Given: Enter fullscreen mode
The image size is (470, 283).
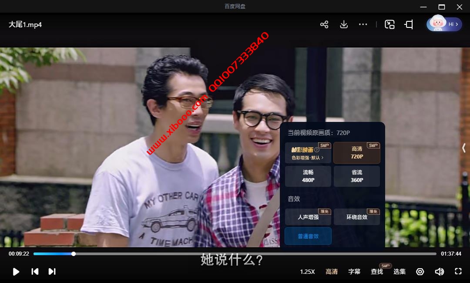Looking at the screenshot, I should (x=458, y=271).
